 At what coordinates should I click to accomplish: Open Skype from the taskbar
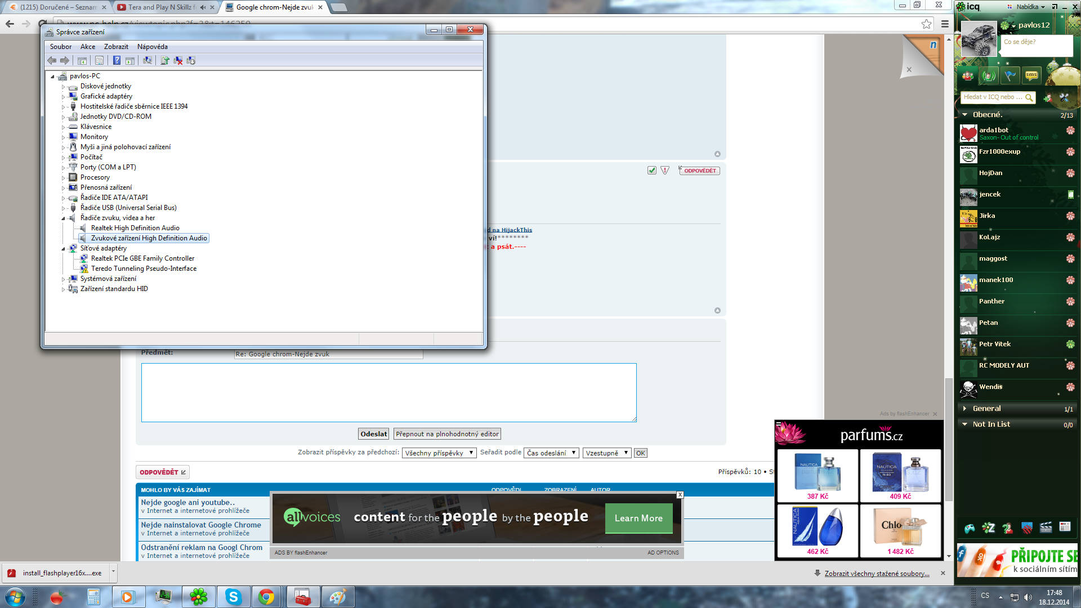pos(233,597)
